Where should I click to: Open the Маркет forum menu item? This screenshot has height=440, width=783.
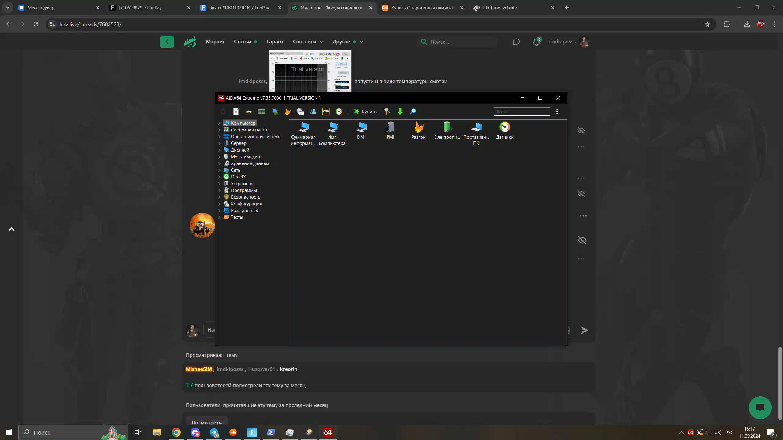(x=215, y=42)
